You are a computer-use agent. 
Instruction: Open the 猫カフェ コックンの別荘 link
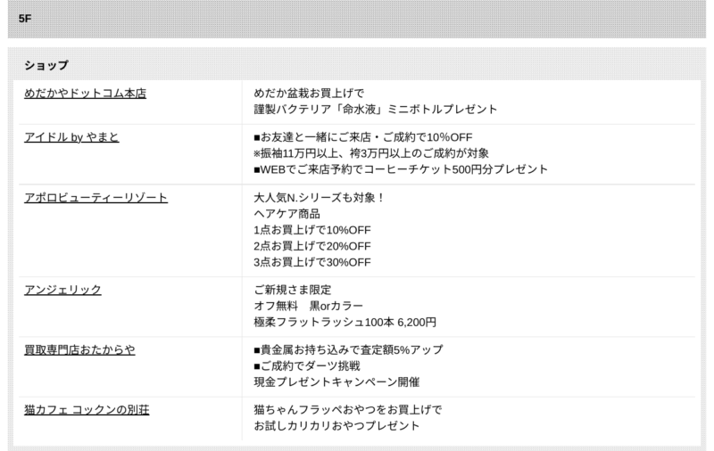pos(87,409)
